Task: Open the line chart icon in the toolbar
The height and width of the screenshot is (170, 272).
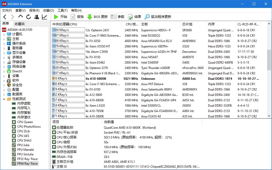Action: pos(44,17)
